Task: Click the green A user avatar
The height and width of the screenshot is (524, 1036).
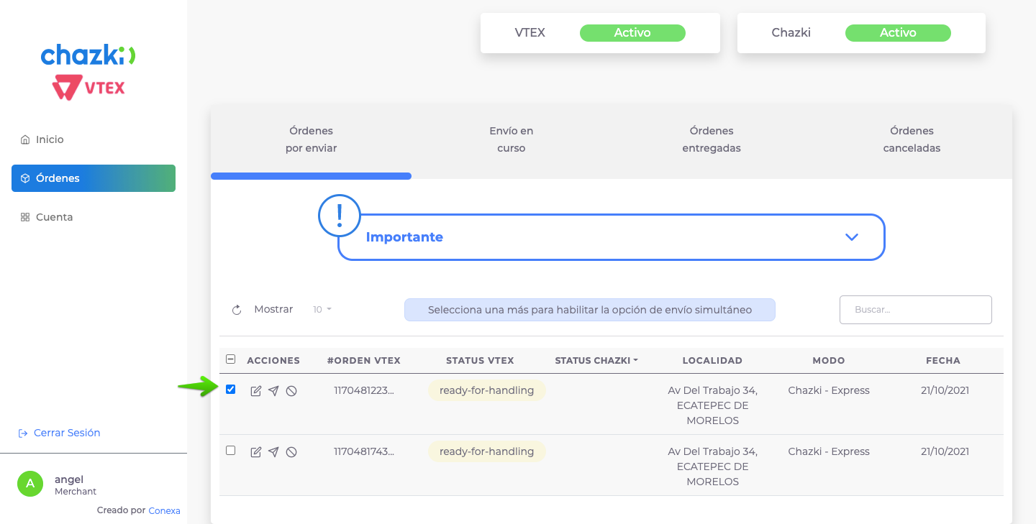Action: pyautogui.click(x=30, y=484)
